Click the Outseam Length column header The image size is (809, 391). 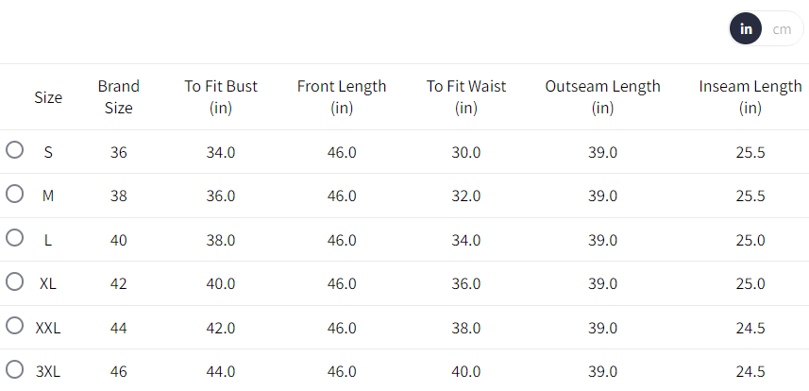pos(602,97)
